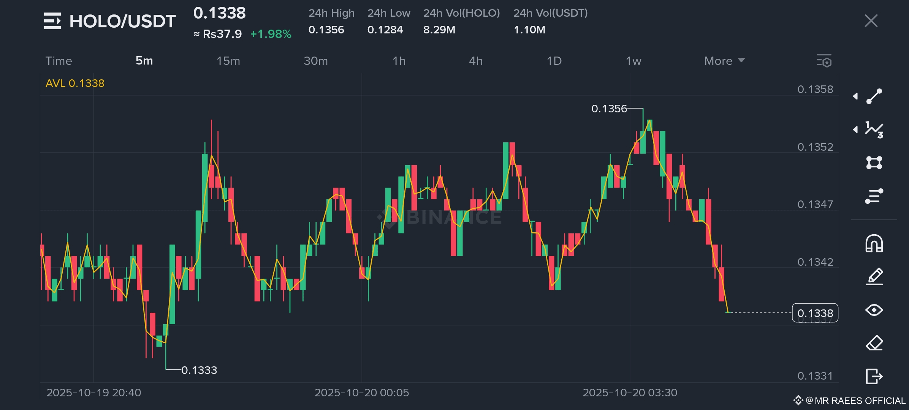Expand the wave pattern tools arrow
Viewport: 909px width, 410px height.
point(855,129)
